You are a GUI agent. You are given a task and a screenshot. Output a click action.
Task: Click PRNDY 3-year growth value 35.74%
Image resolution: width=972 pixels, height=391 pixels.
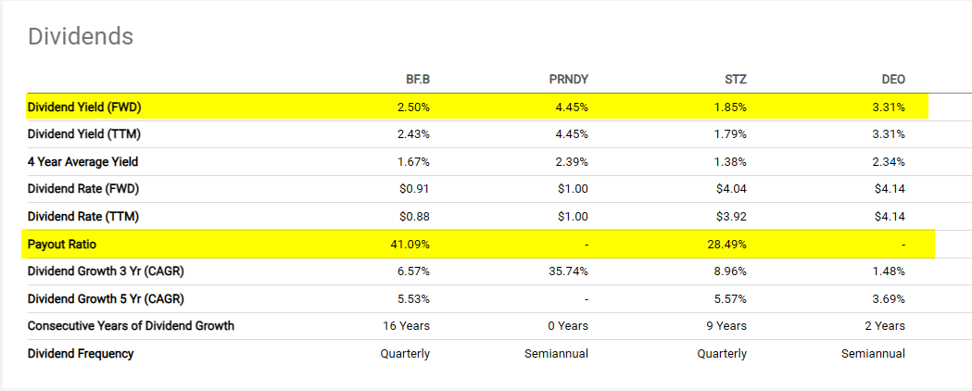(569, 271)
